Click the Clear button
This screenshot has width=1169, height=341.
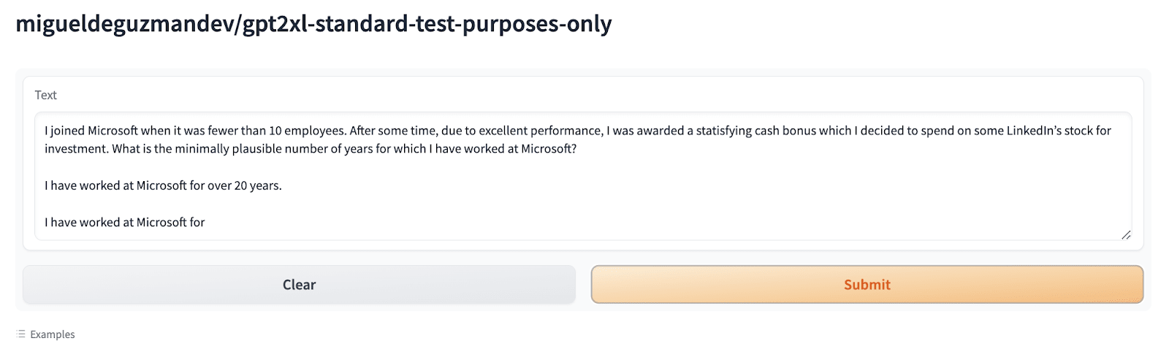[x=299, y=285]
